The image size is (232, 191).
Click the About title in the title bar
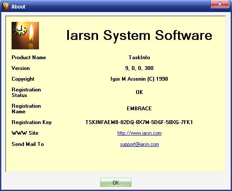point(18,7)
